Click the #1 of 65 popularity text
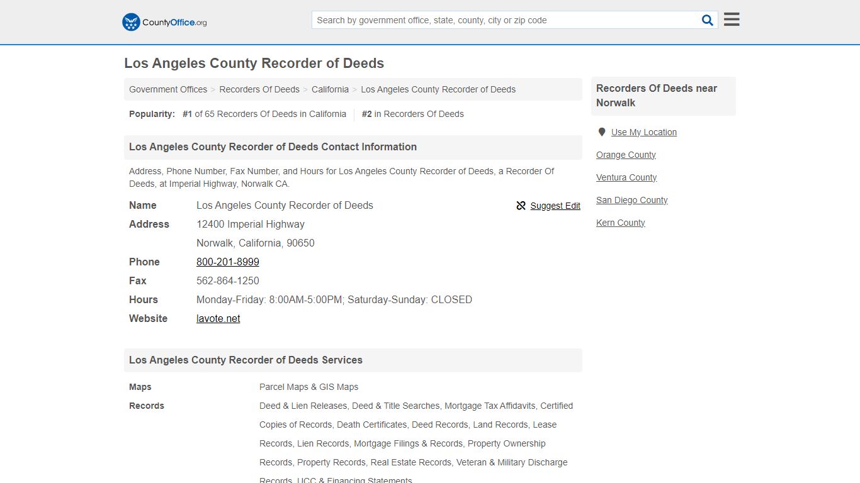This screenshot has height=483, width=860. pyautogui.click(x=264, y=114)
